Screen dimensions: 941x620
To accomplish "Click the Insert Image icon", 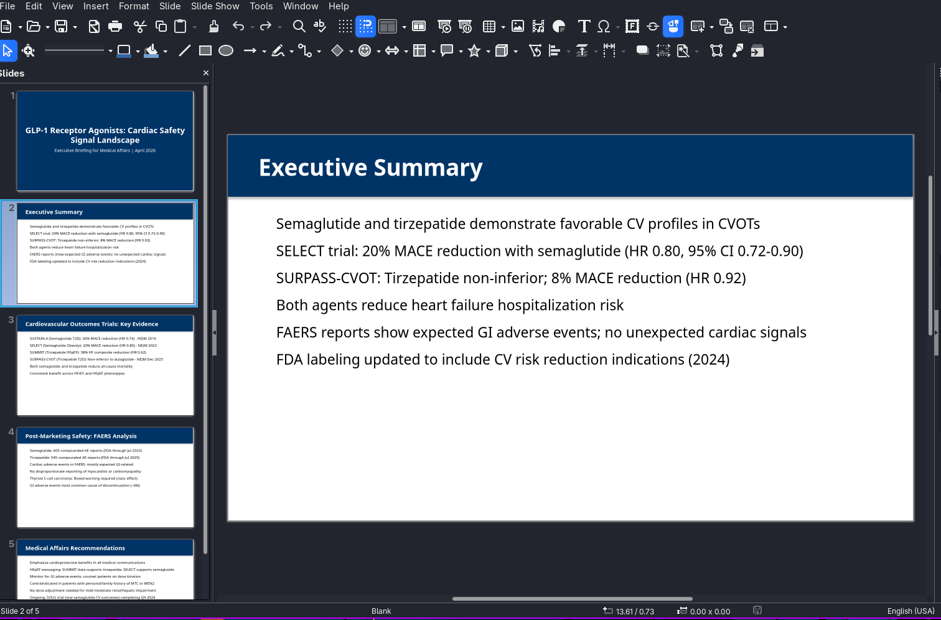I will [517, 26].
